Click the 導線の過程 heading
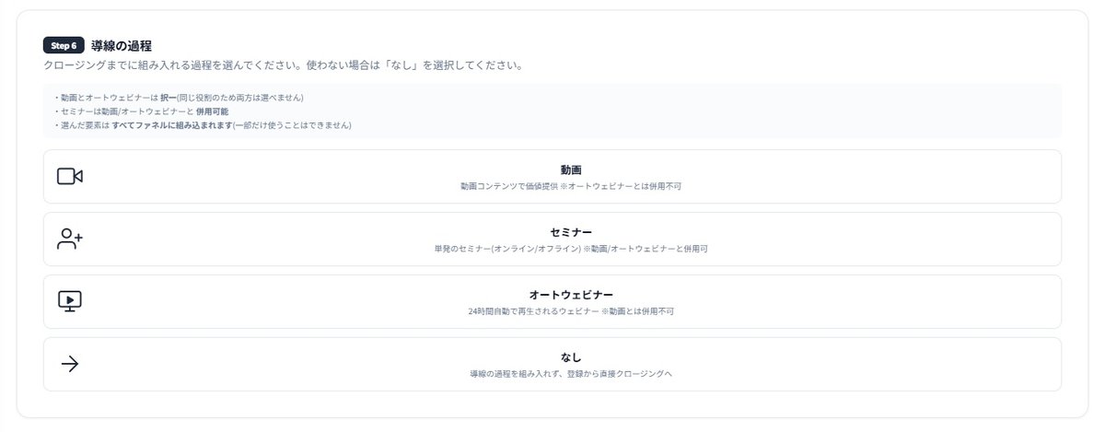The image size is (1105, 432). point(122,45)
